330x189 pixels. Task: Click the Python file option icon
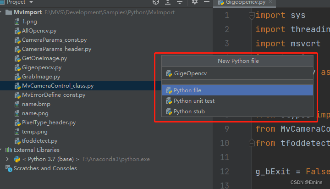pos(169,90)
